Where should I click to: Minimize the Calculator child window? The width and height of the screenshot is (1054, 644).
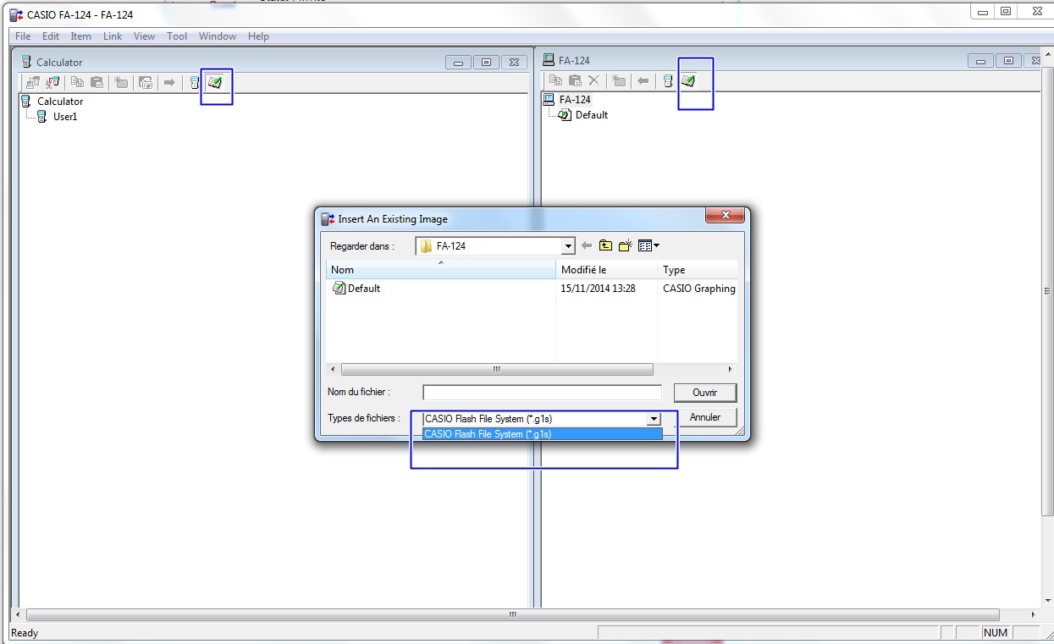click(459, 62)
